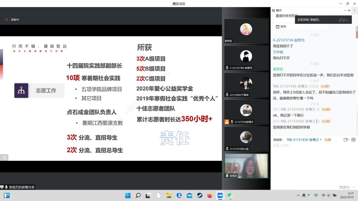Screen dimensions: 358x201
Task: Open WeChat from the taskbar
Action: [x=230, y=195]
